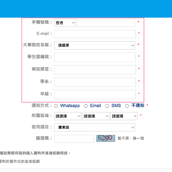Click the 驗證碼 input field
Viewport: 172px width, 172px height.
74,139
